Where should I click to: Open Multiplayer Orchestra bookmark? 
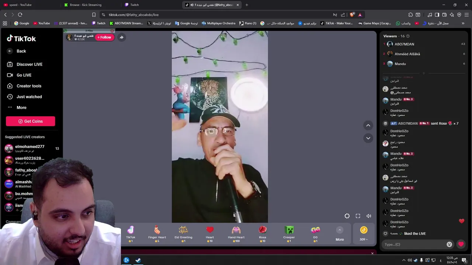[x=218, y=23]
